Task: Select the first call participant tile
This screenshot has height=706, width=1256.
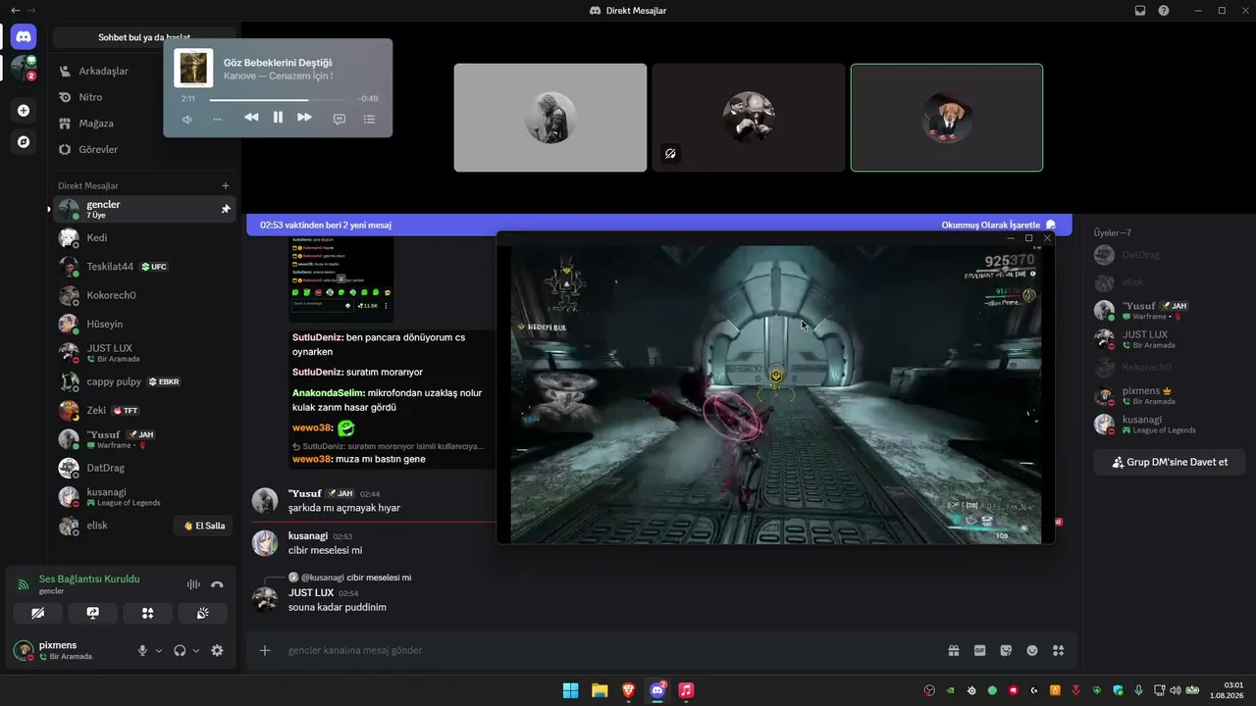Action: (550, 118)
